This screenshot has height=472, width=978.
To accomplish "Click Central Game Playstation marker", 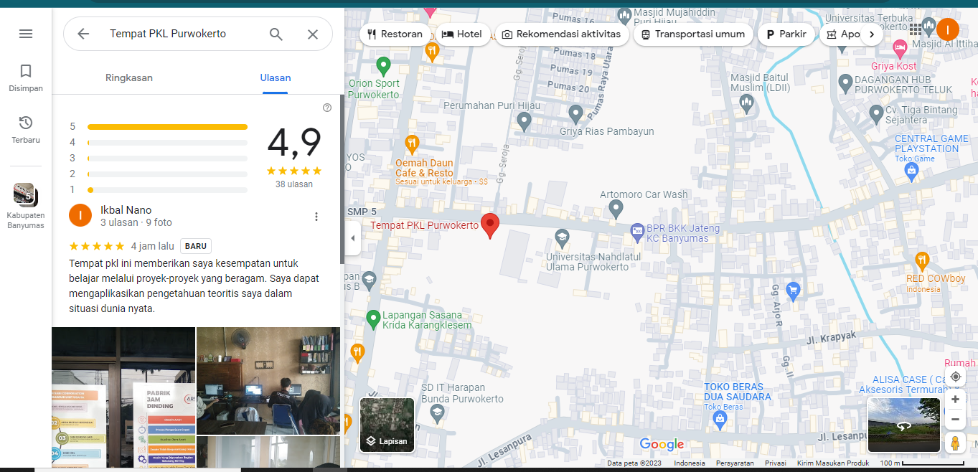I will (x=912, y=171).
